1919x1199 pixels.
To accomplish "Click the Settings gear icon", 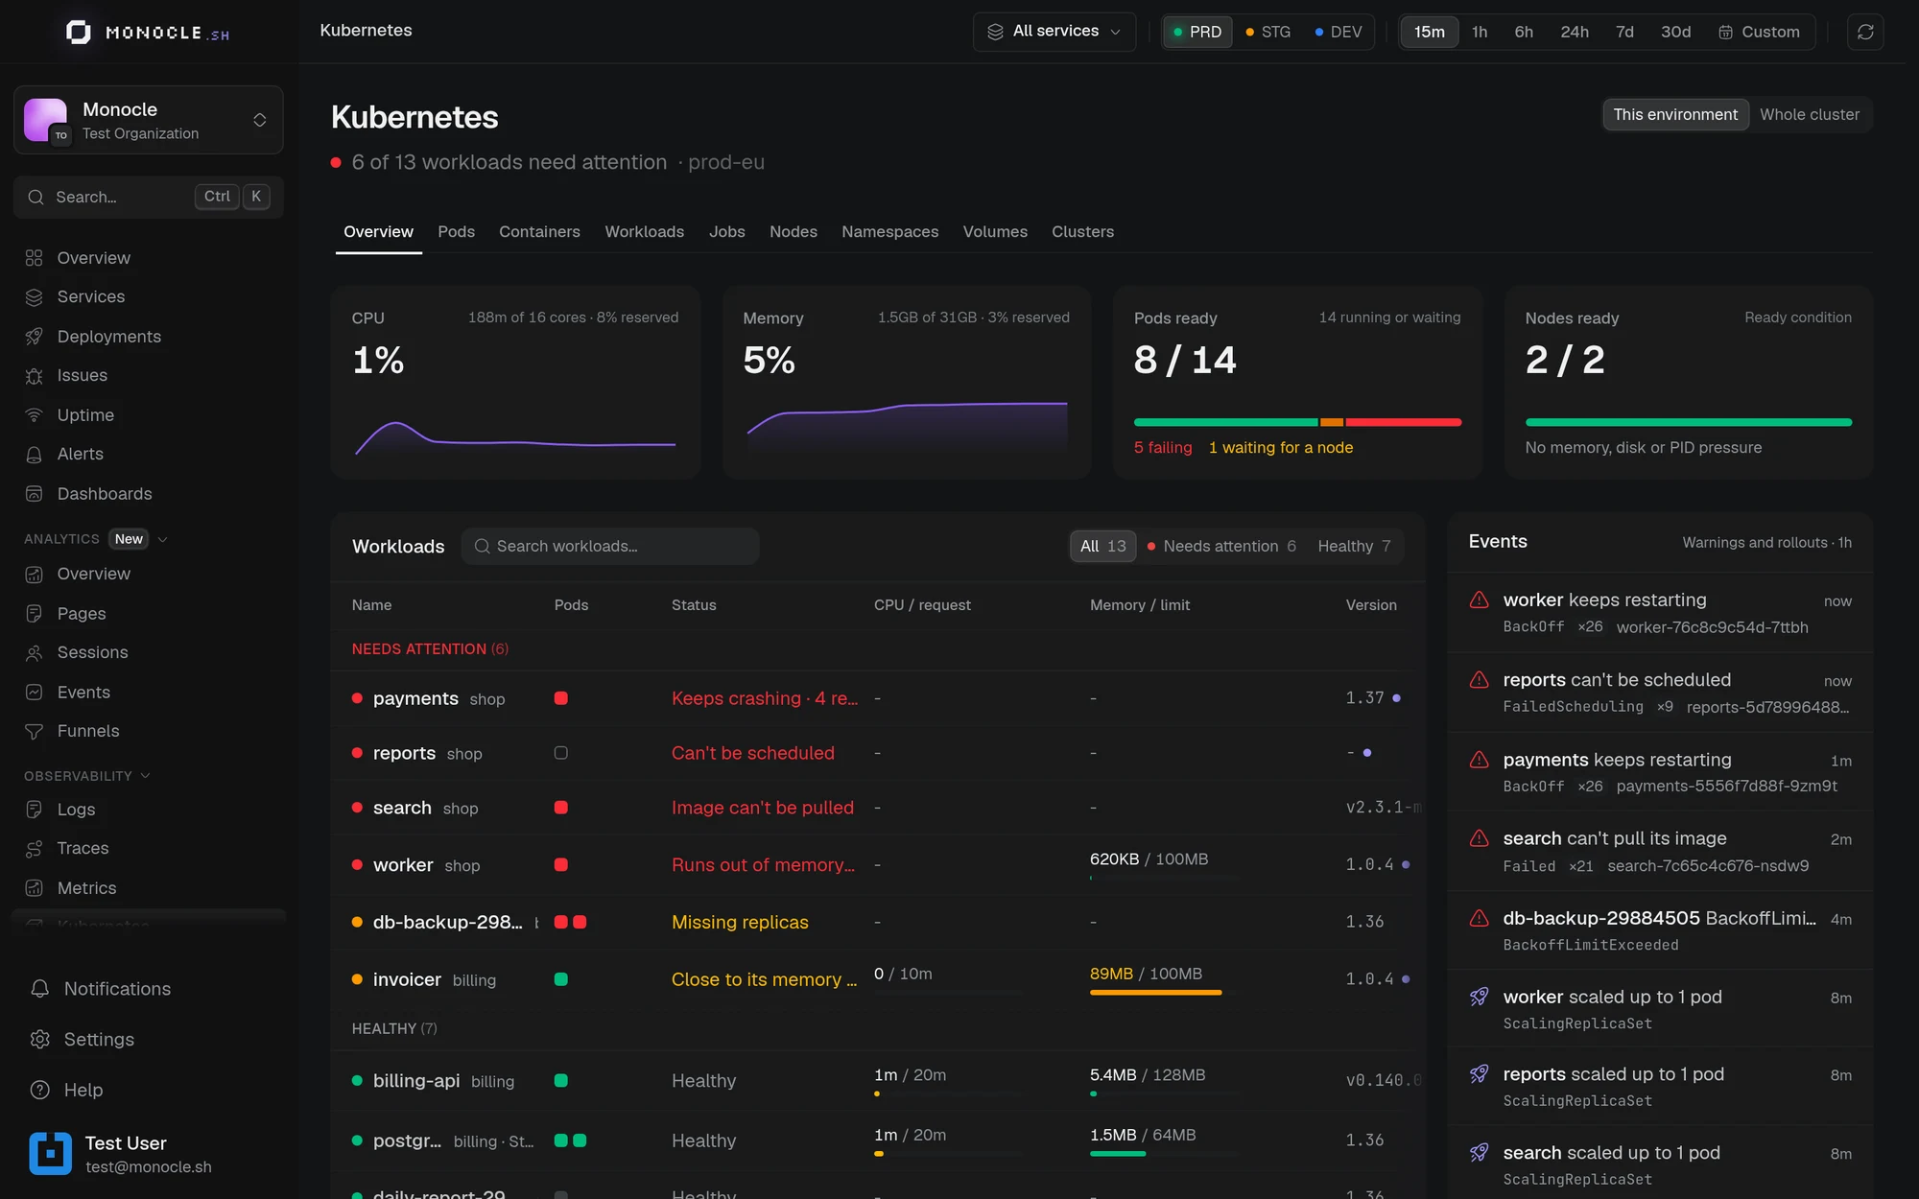I will 40,1040.
